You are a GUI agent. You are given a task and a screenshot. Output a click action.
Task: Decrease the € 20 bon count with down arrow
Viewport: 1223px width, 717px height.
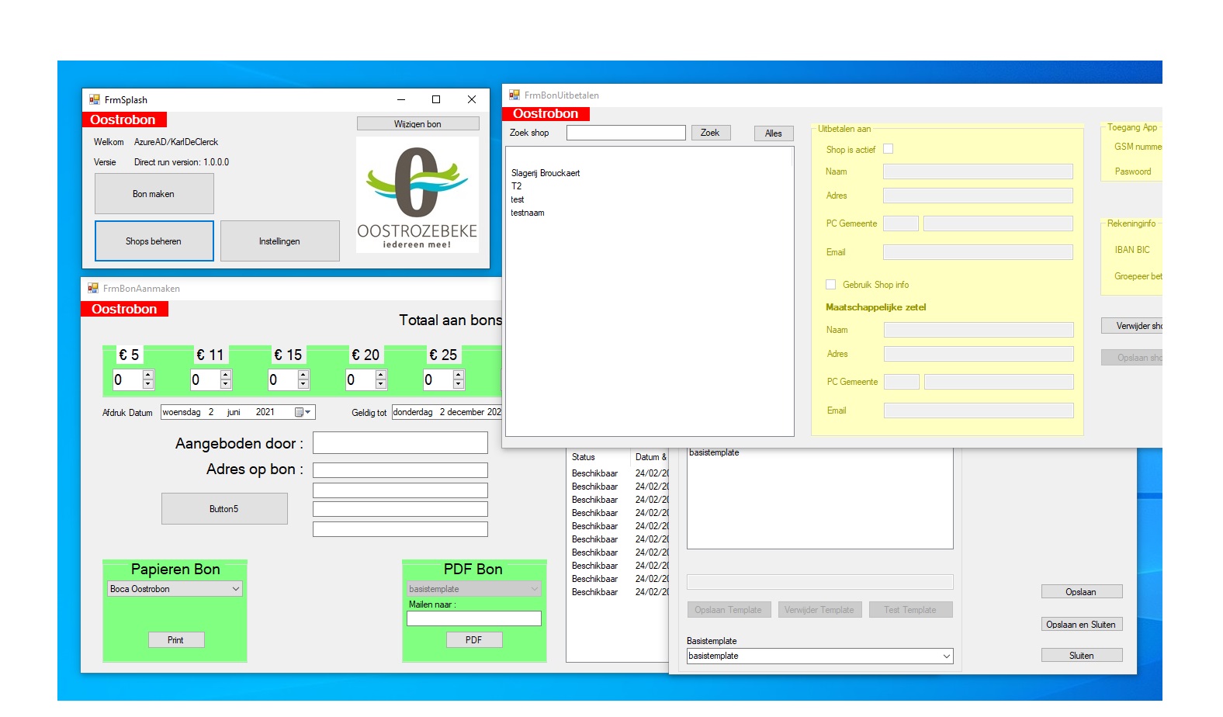click(x=381, y=384)
